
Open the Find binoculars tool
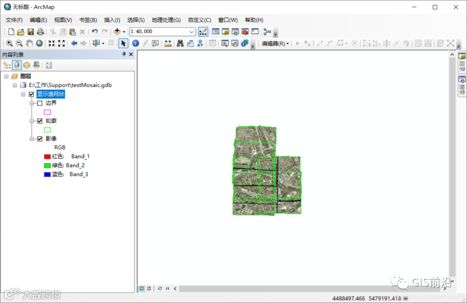tap(180, 43)
